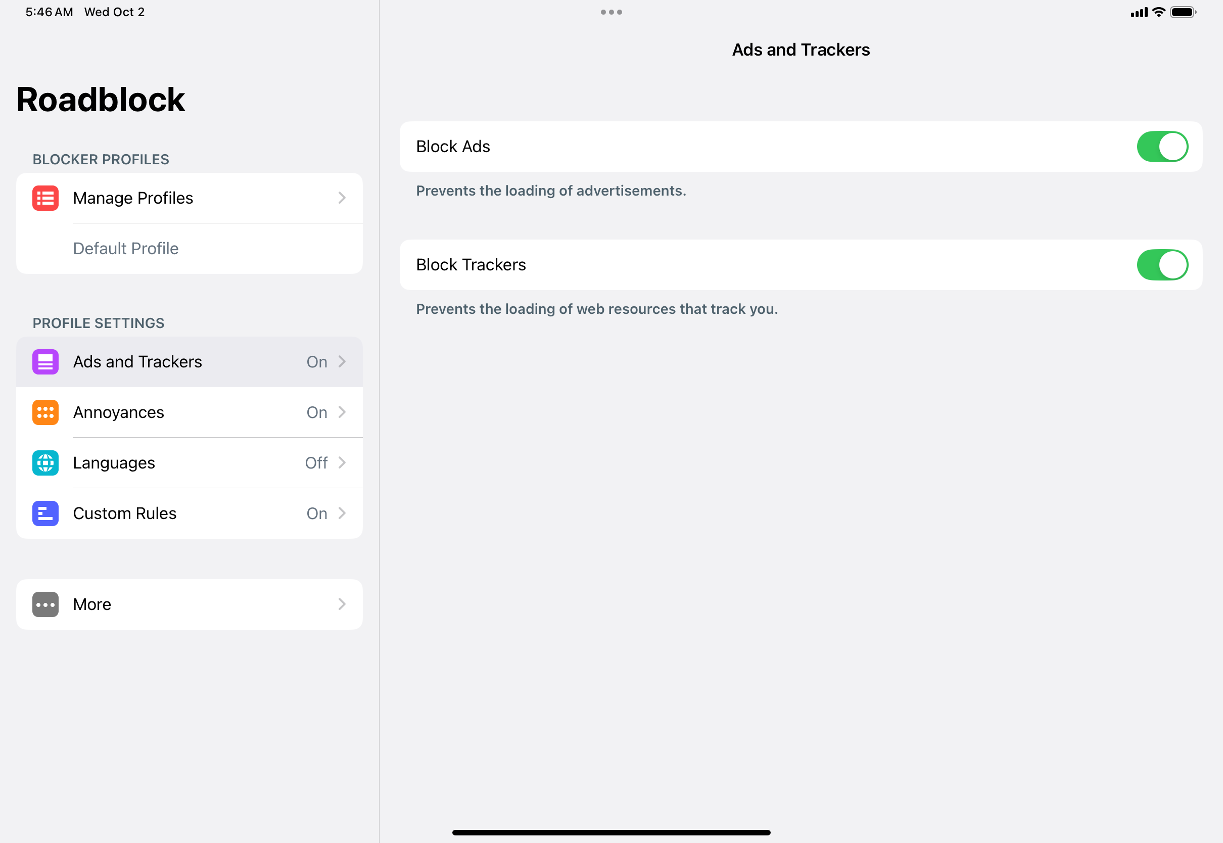This screenshot has height=843, width=1223.
Task: Tap the three-dot multitasking control at top
Action: (x=611, y=12)
